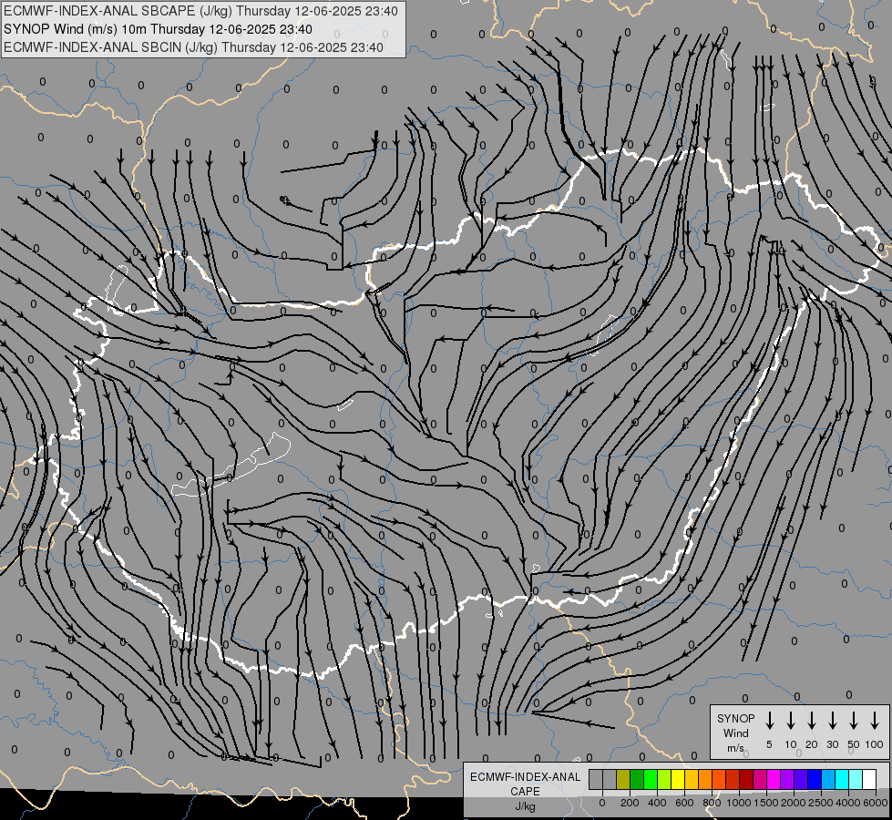
Task: Click the '1000' tick on CAPE scale
Action: 739,803
